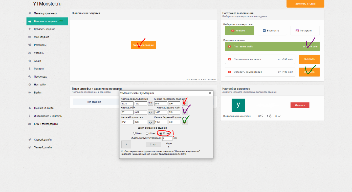Click the Тип задания table header

(94, 102)
